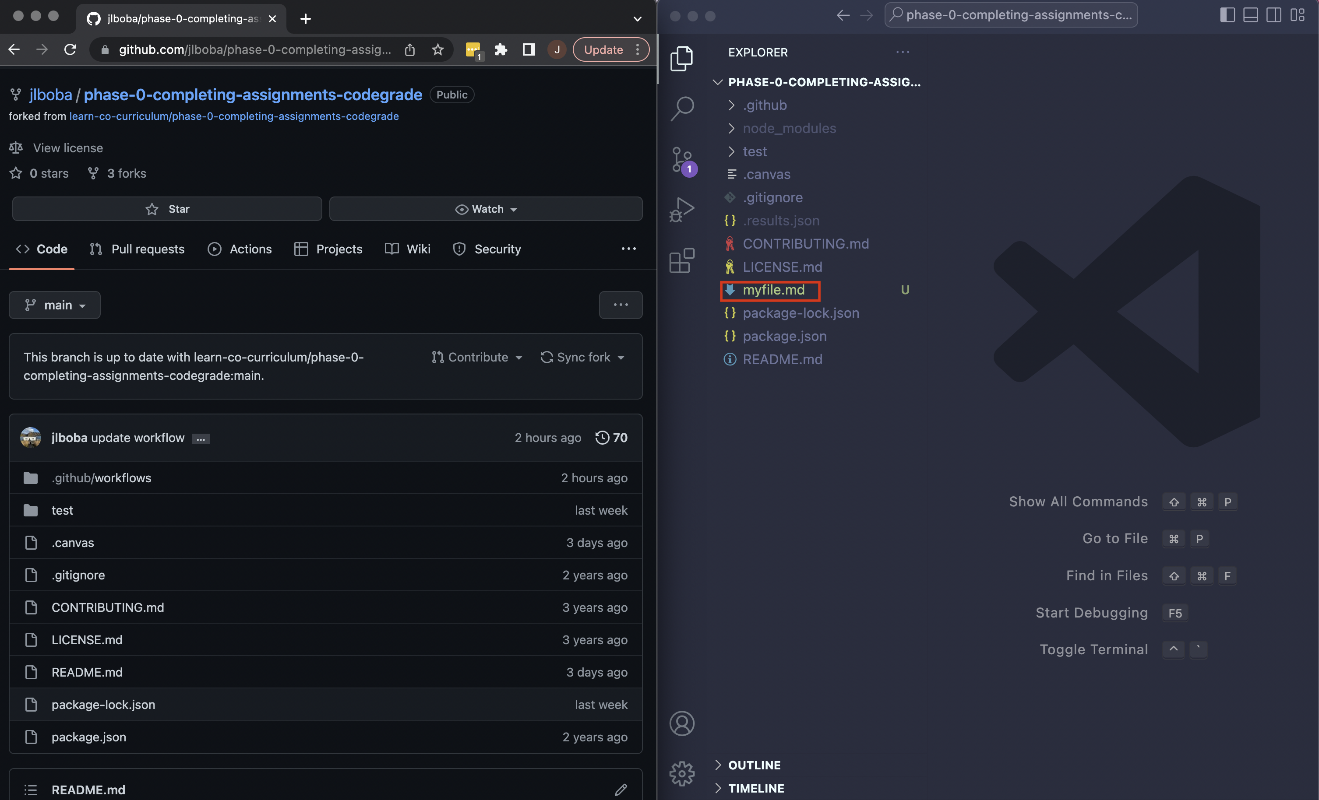Edit README with the pencil icon

click(x=621, y=789)
